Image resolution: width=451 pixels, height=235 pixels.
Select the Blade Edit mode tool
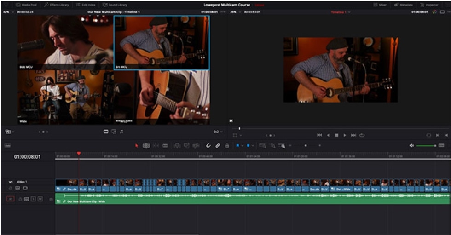165,146
